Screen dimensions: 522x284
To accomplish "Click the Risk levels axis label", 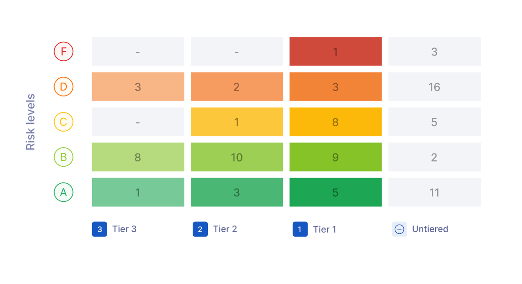I will [30, 122].
